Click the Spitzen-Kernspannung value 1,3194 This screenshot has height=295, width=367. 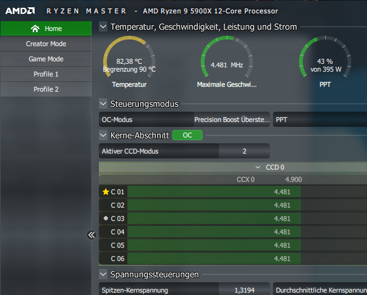click(244, 290)
